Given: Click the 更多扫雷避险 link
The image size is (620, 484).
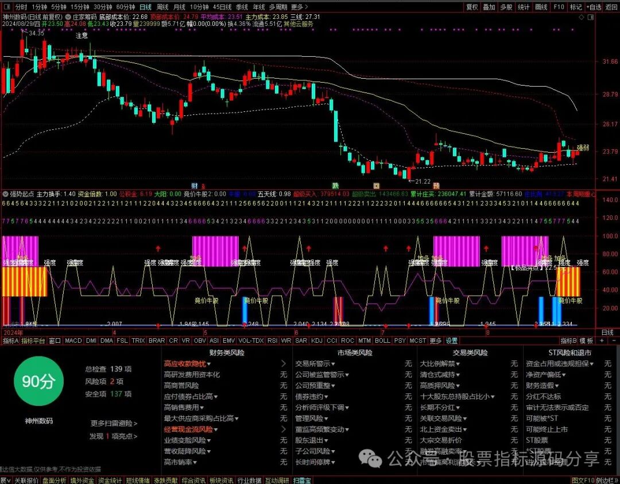Looking at the screenshot, I should pos(114,424).
